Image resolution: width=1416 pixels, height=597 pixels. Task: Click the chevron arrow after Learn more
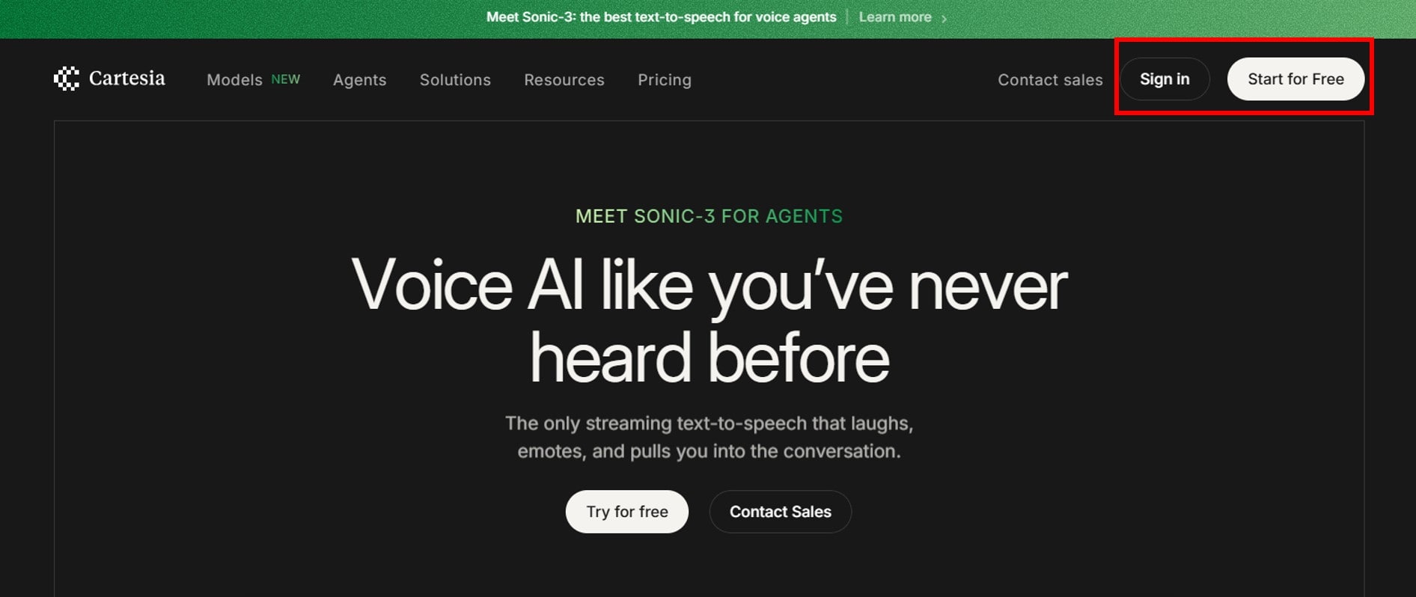click(x=944, y=19)
